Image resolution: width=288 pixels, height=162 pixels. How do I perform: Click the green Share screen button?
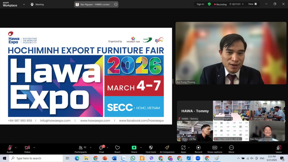[x=134, y=148]
